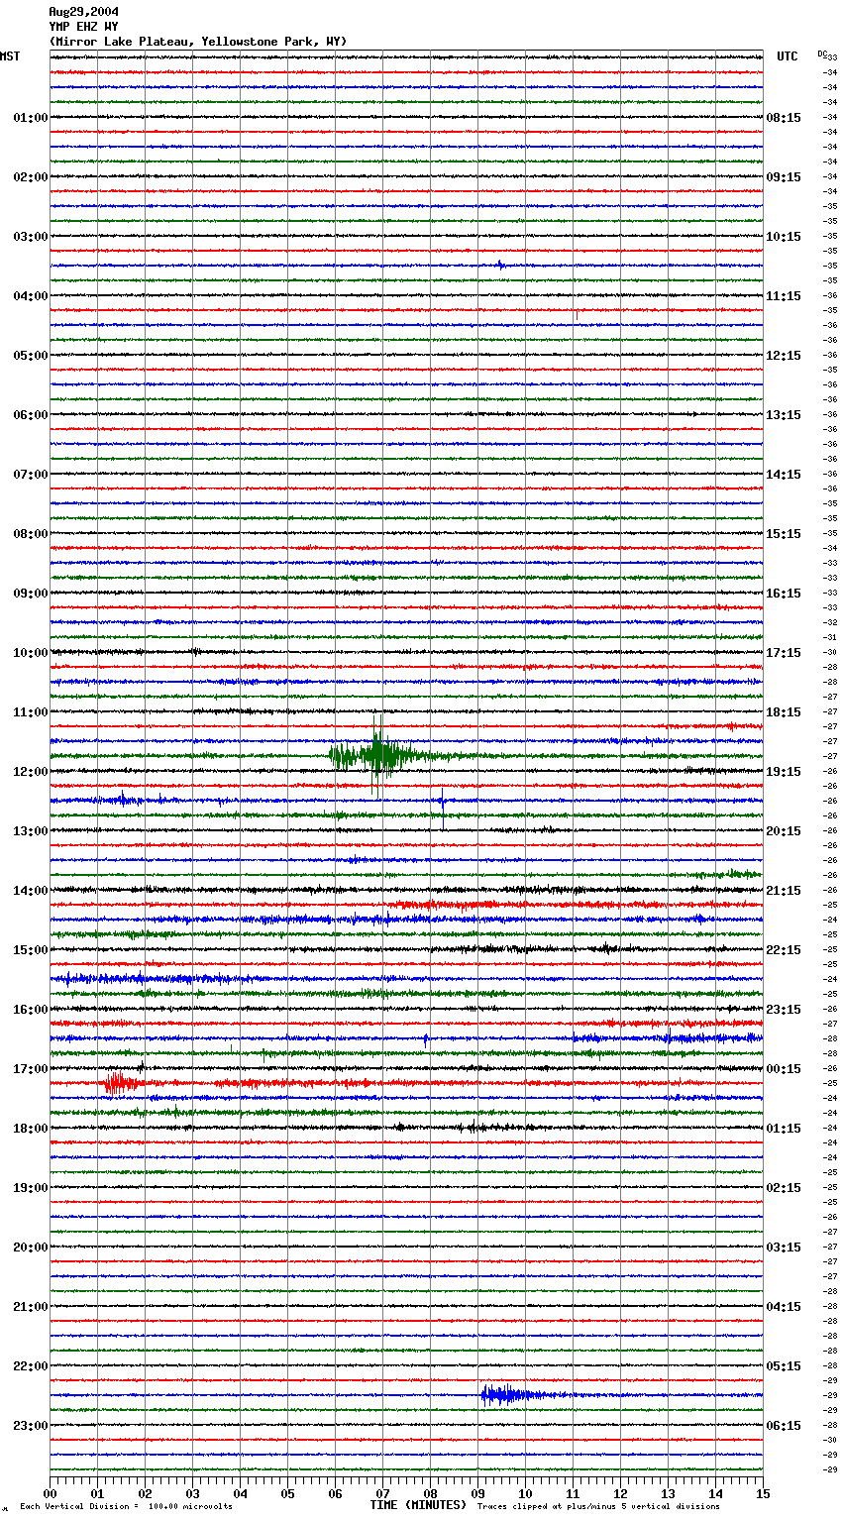Click the Mirror Lake Plateau location title

(x=198, y=42)
